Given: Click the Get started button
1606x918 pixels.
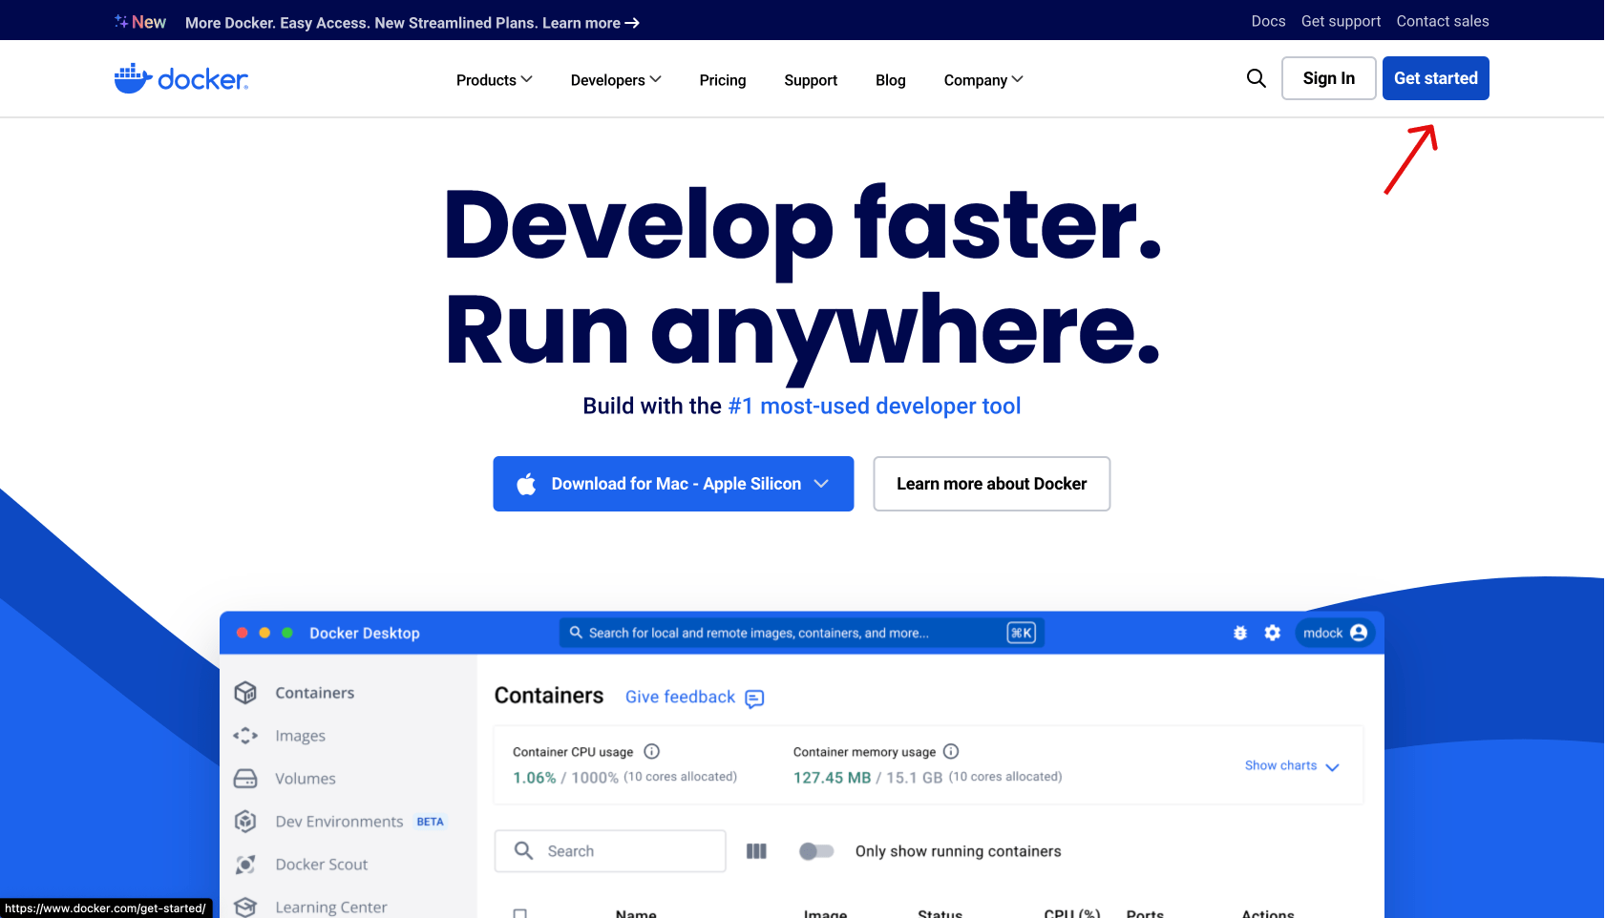Looking at the screenshot, I should coord(1435,78).
